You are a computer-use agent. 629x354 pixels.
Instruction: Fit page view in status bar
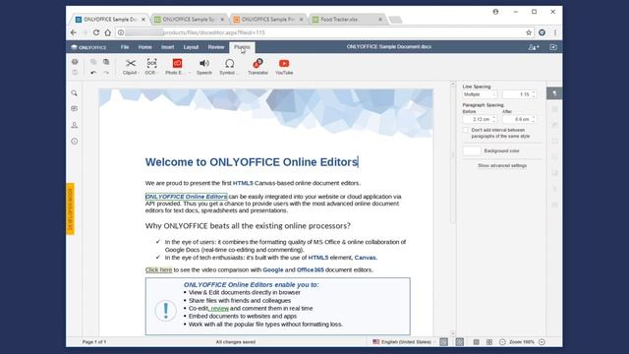click(x=476, y=342)
